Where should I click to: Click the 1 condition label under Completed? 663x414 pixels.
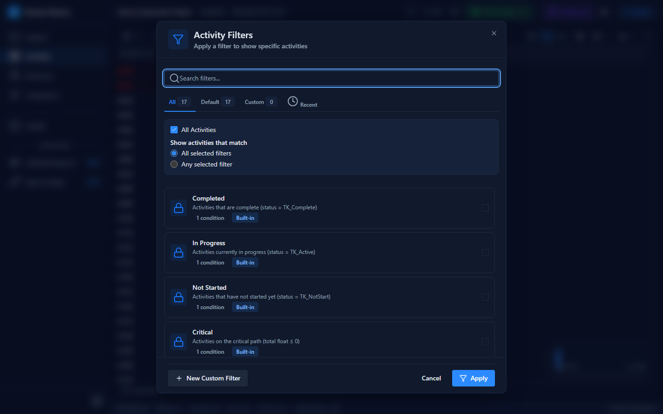coord(210,218)
